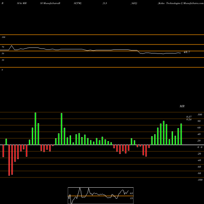Image resolution: width=204 pixels, height=204 pixels.
Task: Click the 65 label in mini chart
Action: pos(131,193)
